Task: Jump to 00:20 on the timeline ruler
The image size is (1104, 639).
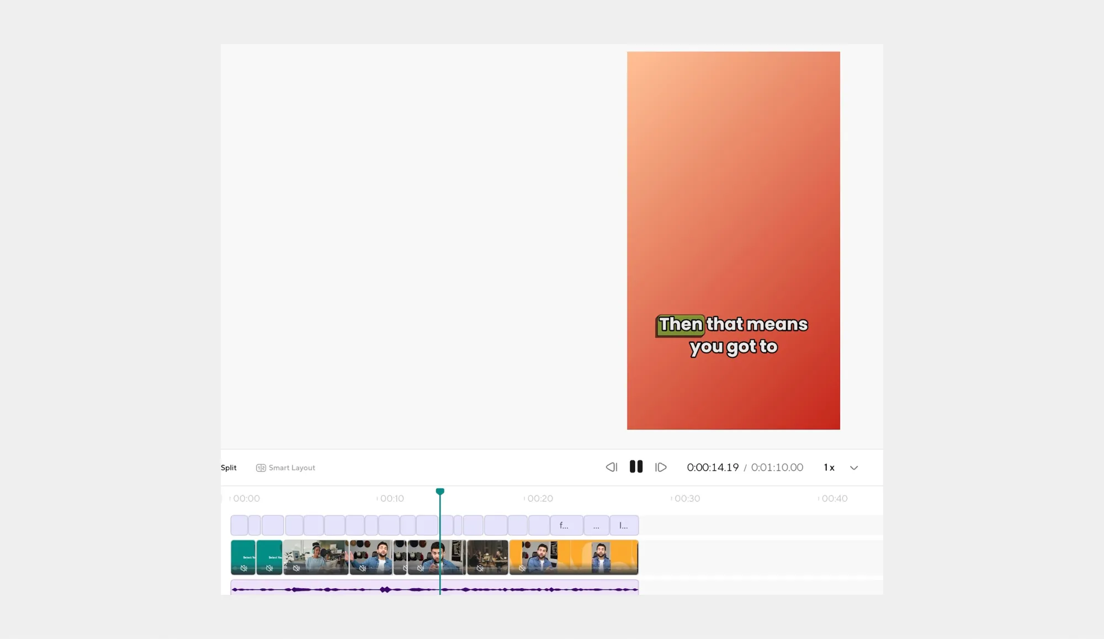Action: coord(539,498)
